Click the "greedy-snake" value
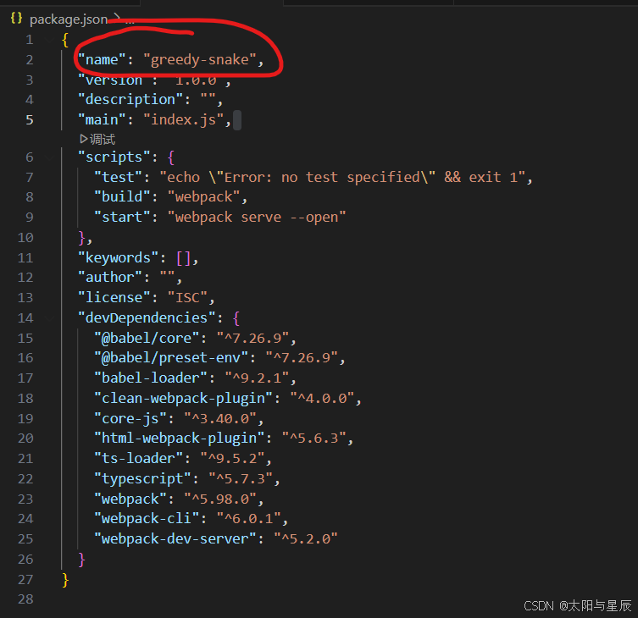The width and height of the screenshot is (638, 618). (200, 60)
